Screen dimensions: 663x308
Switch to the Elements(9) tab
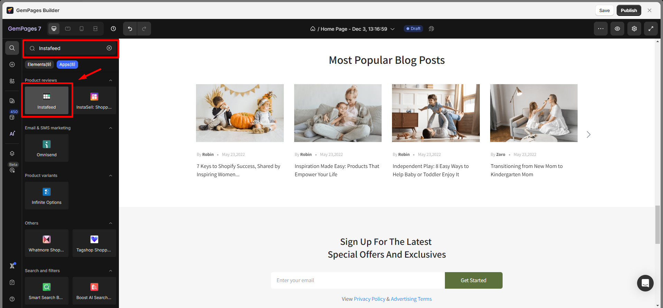pos(39,64)
